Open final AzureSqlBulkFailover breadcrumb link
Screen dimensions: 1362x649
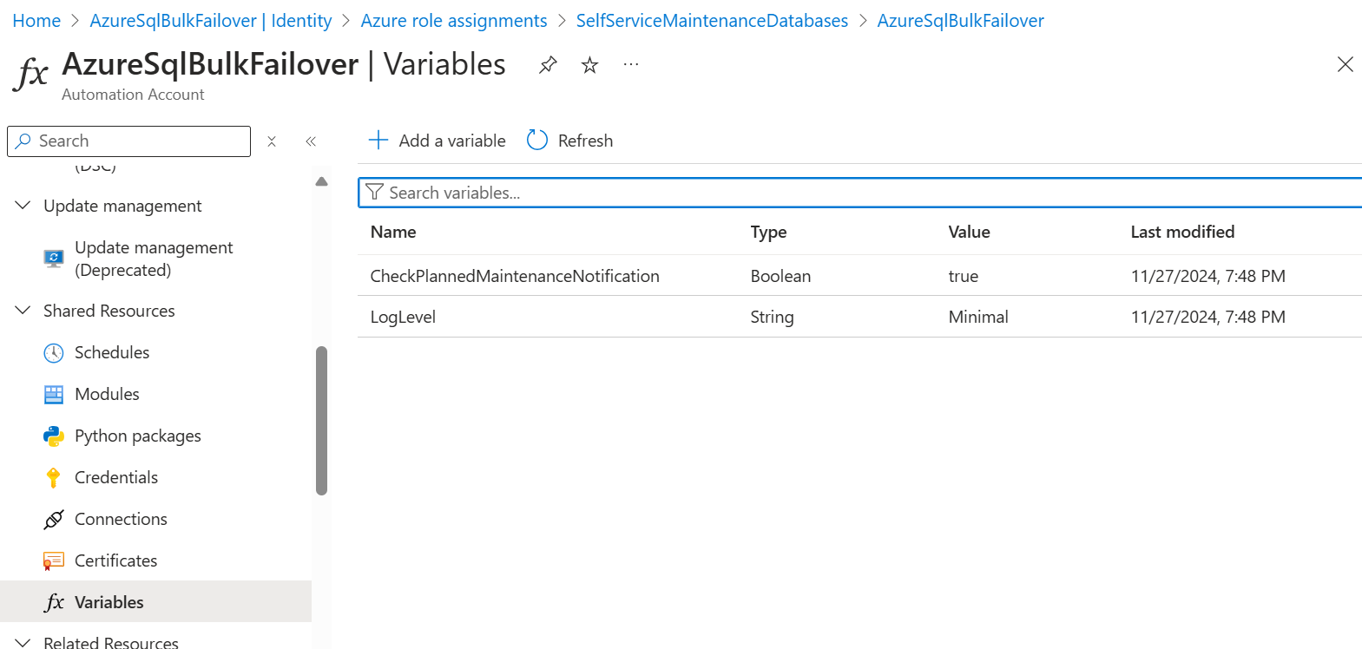(960, 21)
